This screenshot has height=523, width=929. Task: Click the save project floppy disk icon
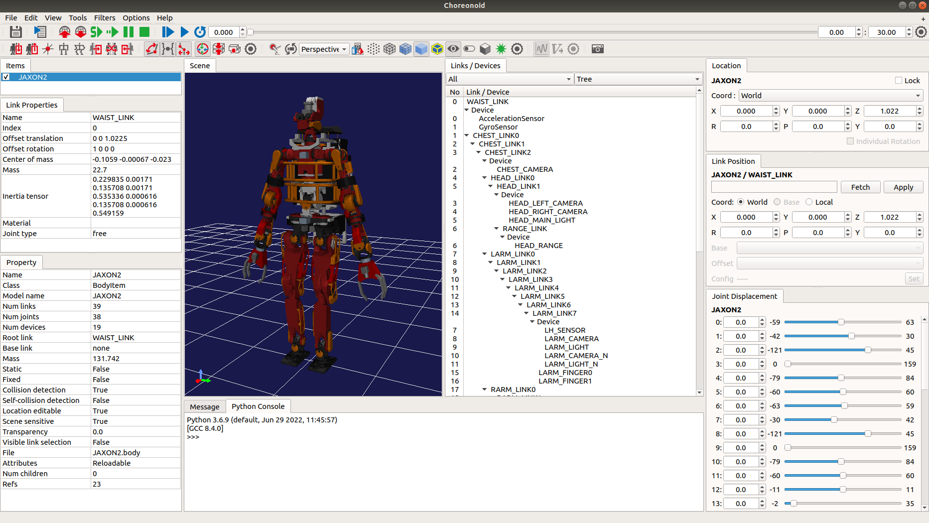(16, 32)
